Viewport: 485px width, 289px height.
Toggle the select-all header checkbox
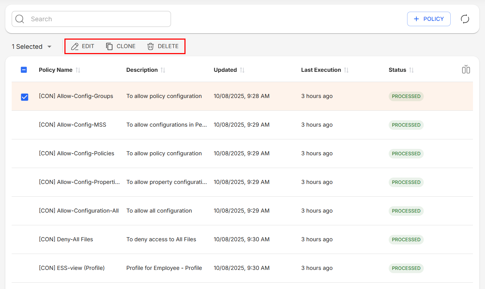tap(24, 70)
